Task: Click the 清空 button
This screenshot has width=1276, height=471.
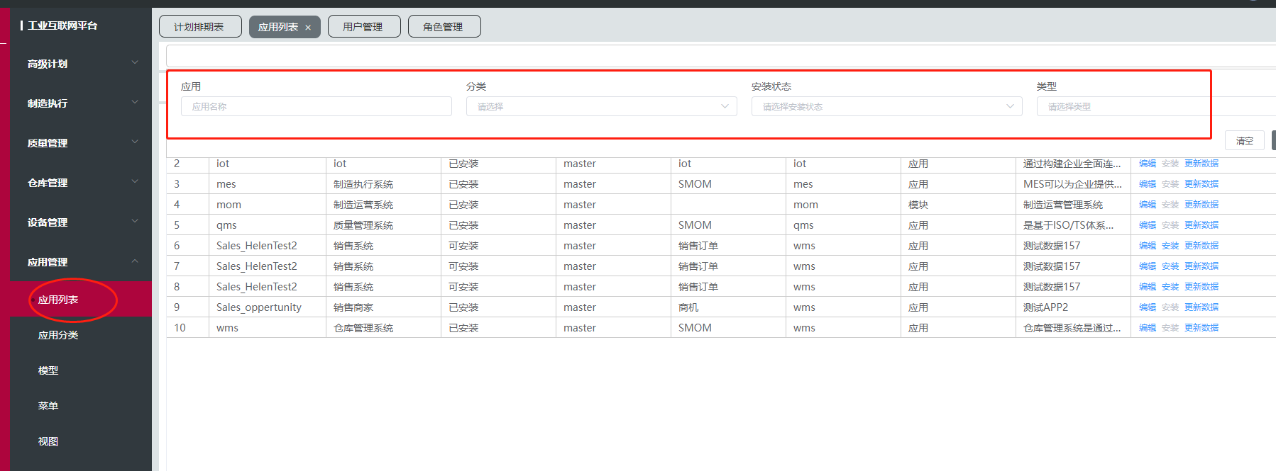Action: [1244, 141]
